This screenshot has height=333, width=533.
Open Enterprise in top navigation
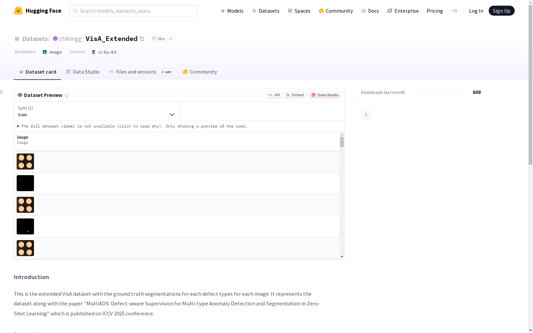click(x=403, y=11)
